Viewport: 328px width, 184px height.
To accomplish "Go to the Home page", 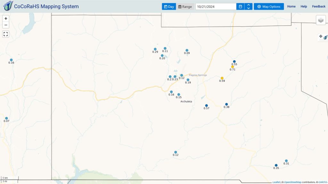I will (291, 6).
